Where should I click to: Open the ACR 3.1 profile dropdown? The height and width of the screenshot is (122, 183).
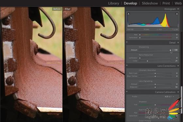pyautogui.click(x=170, y=96)
